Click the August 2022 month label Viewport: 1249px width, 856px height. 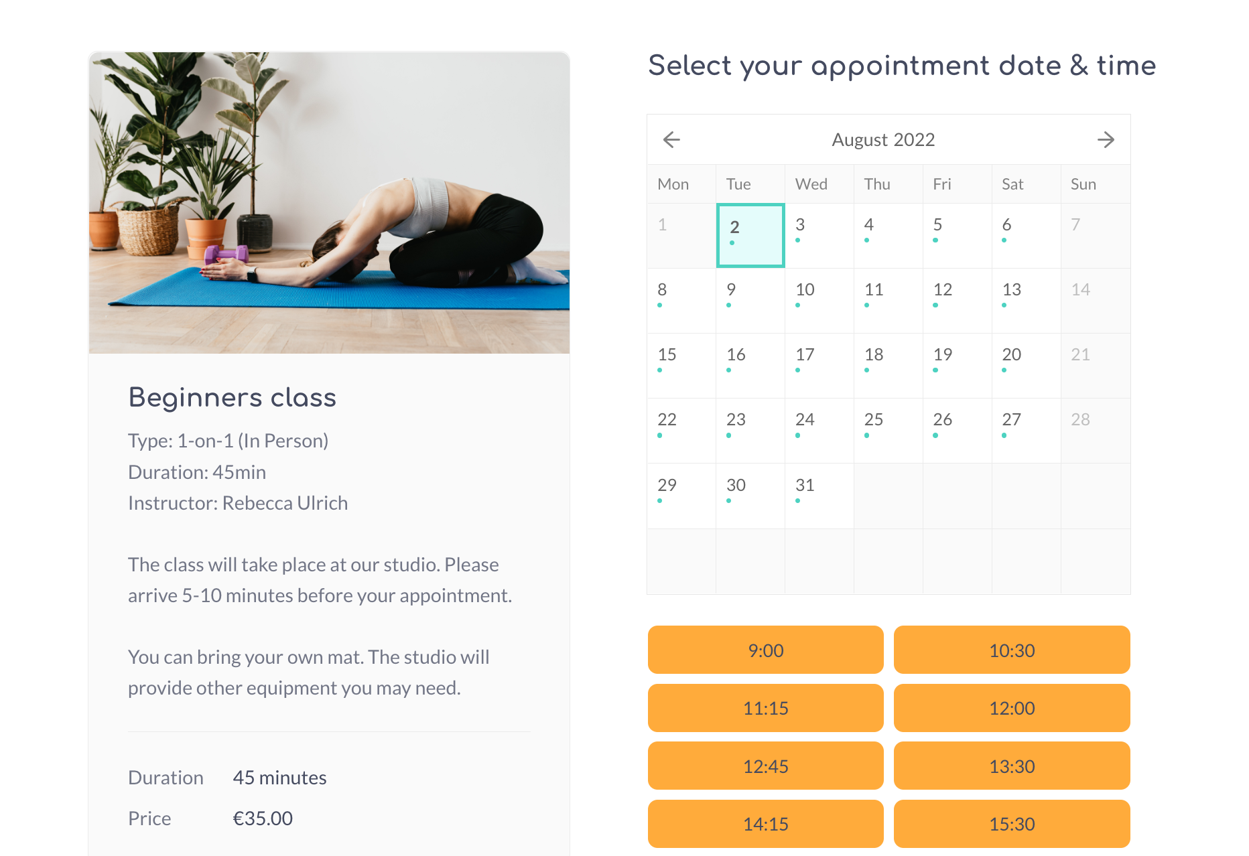coord(883,139)
